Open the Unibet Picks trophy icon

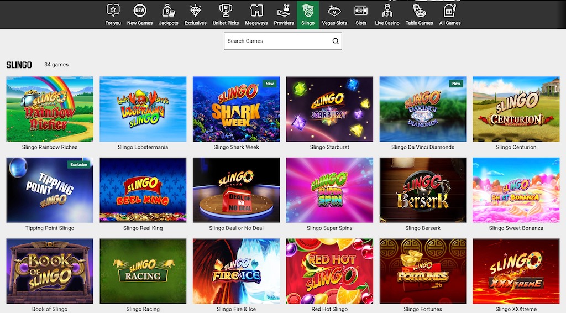[x=226, y=11]
